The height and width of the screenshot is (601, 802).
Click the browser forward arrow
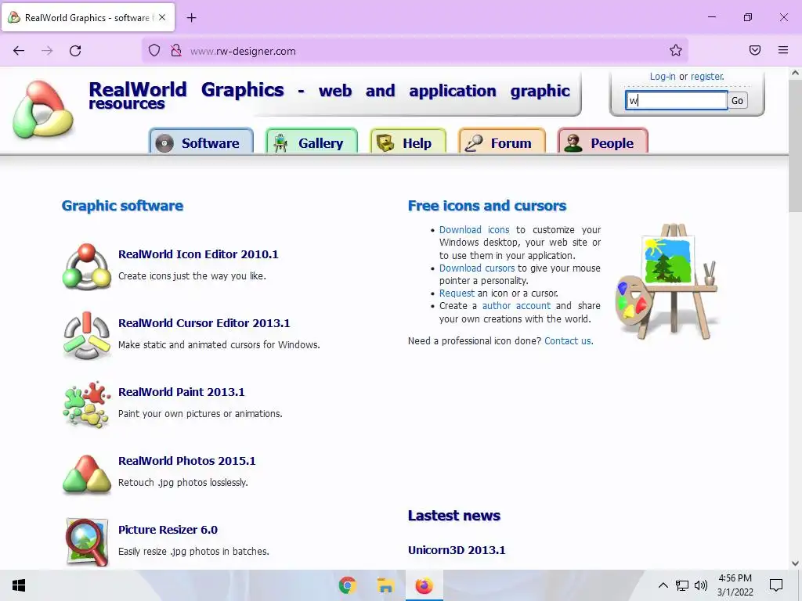(x=47, y=51)
